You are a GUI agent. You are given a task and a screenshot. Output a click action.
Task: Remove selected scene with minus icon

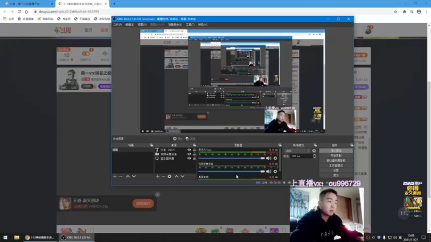coord(121,176)
